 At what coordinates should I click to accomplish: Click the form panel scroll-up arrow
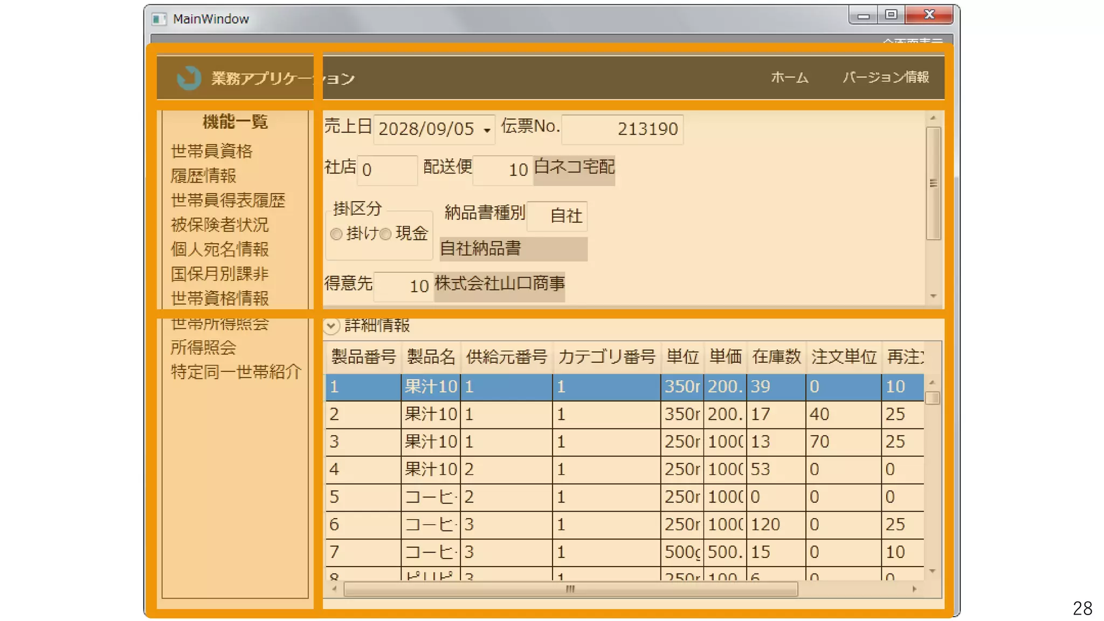point(933,118)
